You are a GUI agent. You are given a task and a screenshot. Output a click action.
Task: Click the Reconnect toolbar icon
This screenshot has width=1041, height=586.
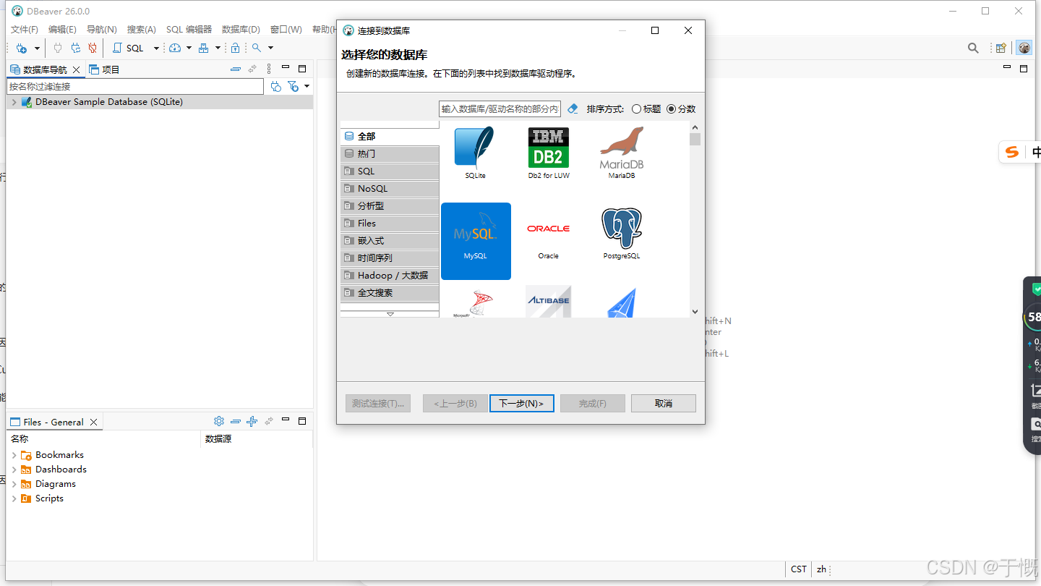[x=75, y=48]
